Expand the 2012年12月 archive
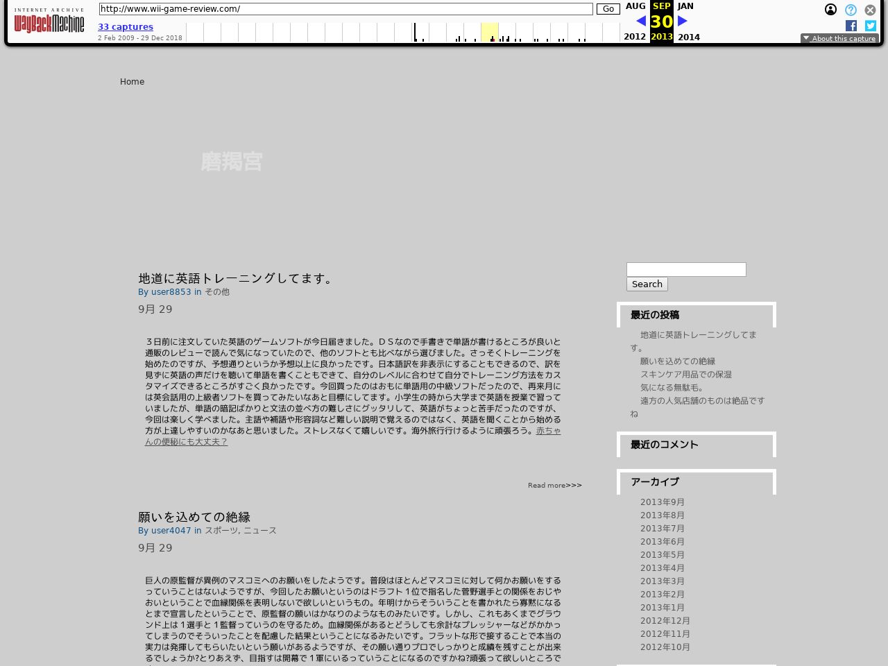888x666 pixels. point(665,621)
